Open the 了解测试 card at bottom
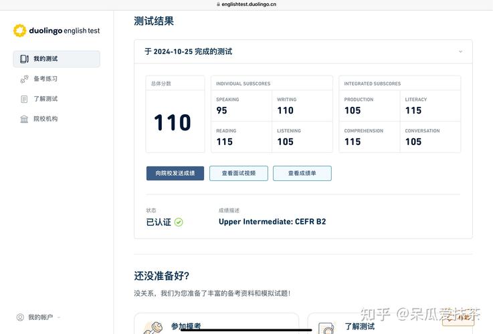This screenshot has height=334, width=493. coord(390,323)
